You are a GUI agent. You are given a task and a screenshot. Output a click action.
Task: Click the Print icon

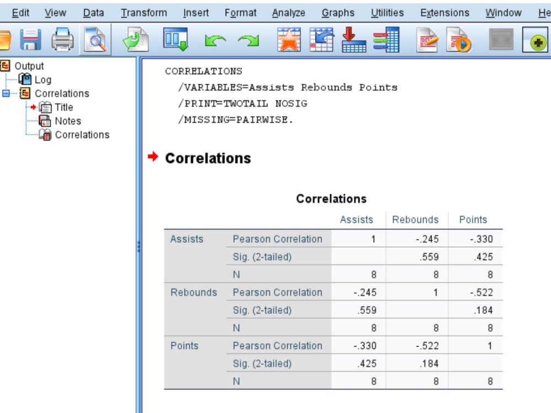point(63,40)
